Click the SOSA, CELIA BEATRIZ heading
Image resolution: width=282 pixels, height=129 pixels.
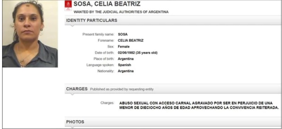[x=107, y=4]
